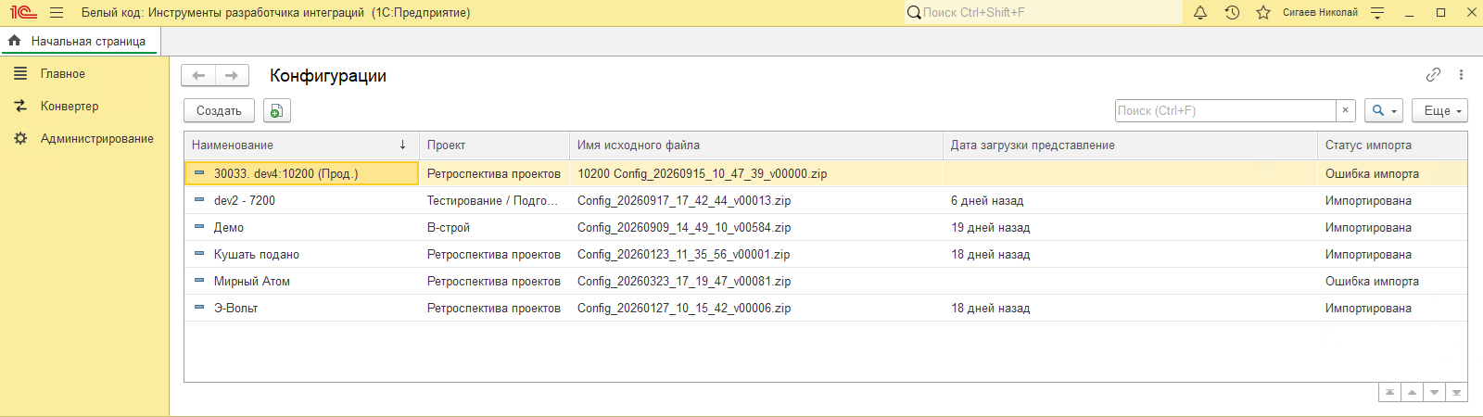Click the home icon on Начальная страница
The height and width of the screenshot is (417, 1483).
(15, 41)
